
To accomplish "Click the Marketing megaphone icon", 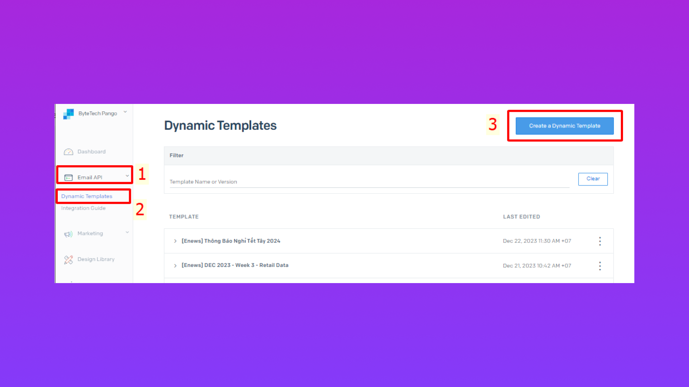I will [x=68, y=234].
